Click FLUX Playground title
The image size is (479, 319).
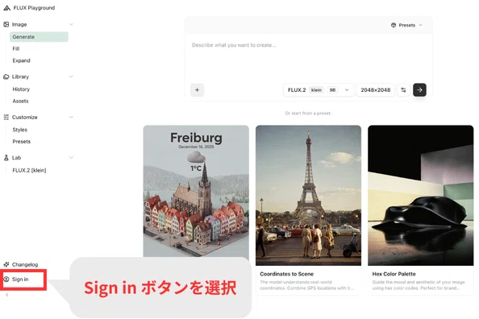(x=34, y=8)
